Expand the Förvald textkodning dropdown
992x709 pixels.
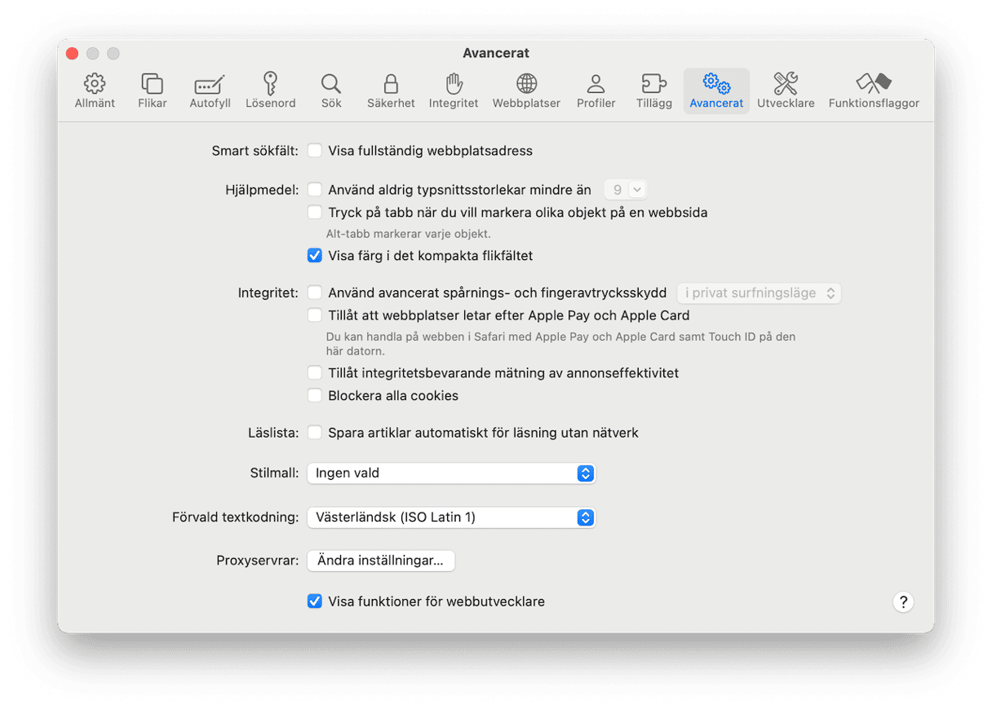point(451,517)
